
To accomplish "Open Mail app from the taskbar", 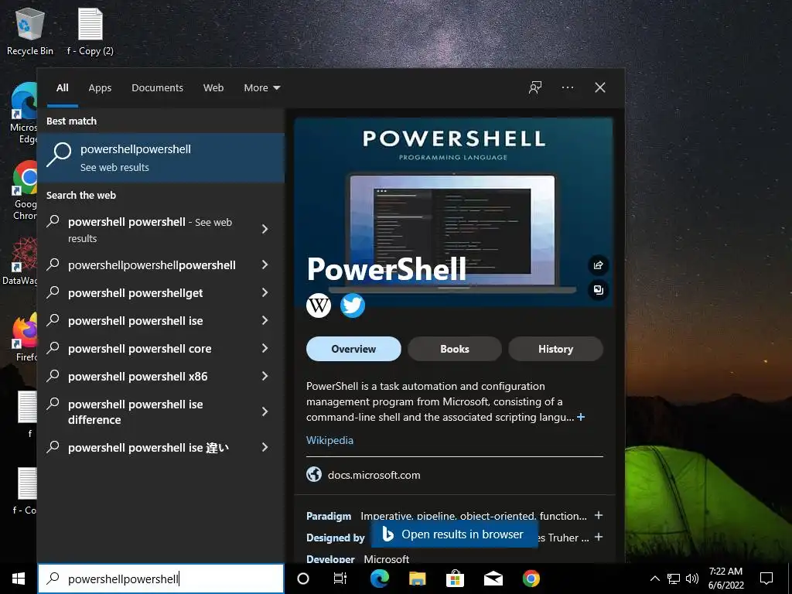I will pos(493,579).
